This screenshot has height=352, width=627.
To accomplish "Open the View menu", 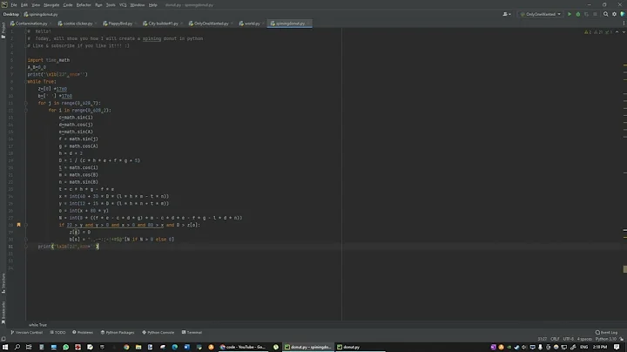I will coord(36,5).
